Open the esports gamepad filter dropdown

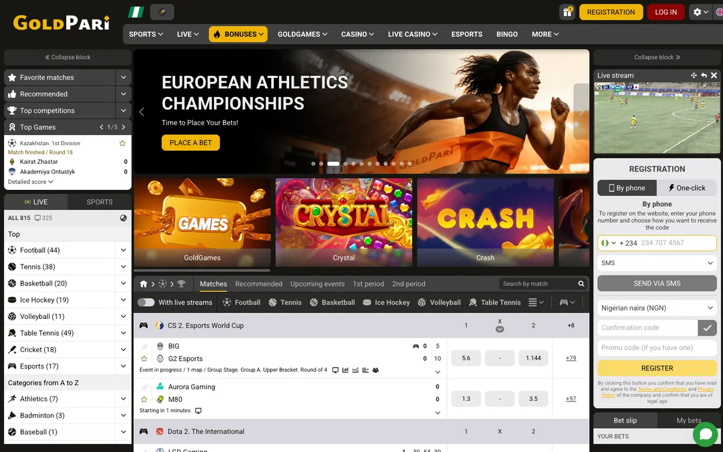(567, 303)
